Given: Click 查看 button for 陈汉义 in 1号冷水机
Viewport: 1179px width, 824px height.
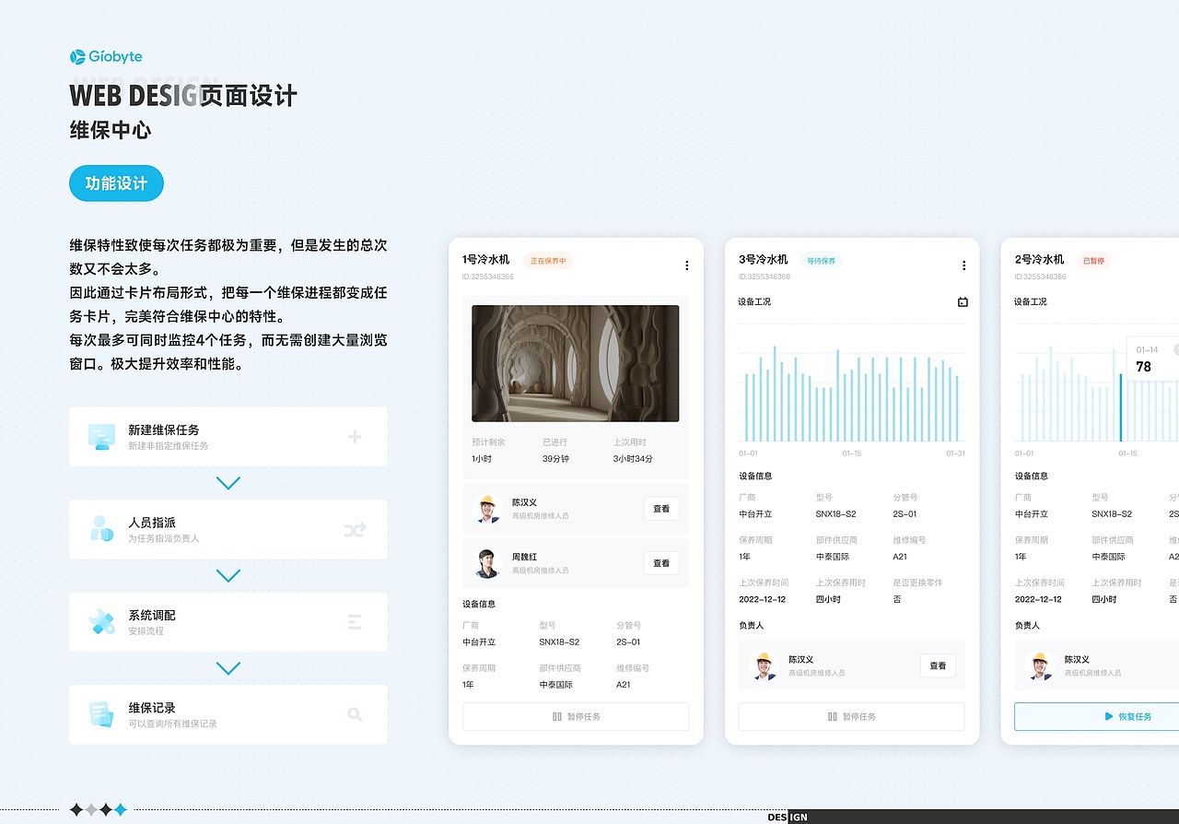Looking at the screenshot, I should (x=661, y=509).
